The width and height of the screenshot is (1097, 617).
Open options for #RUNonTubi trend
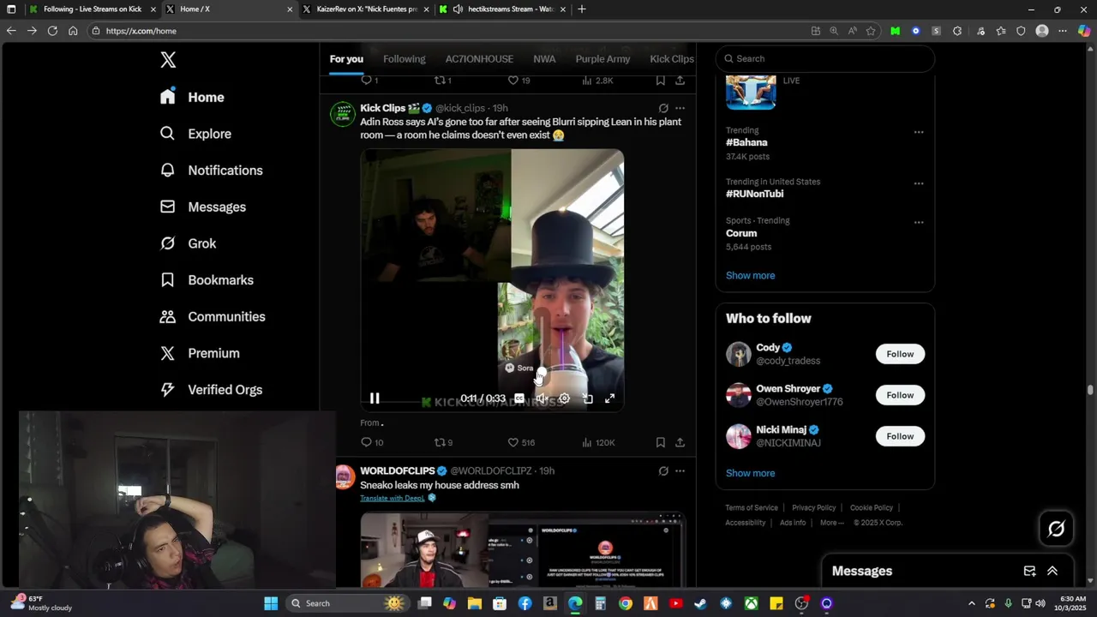919,183
